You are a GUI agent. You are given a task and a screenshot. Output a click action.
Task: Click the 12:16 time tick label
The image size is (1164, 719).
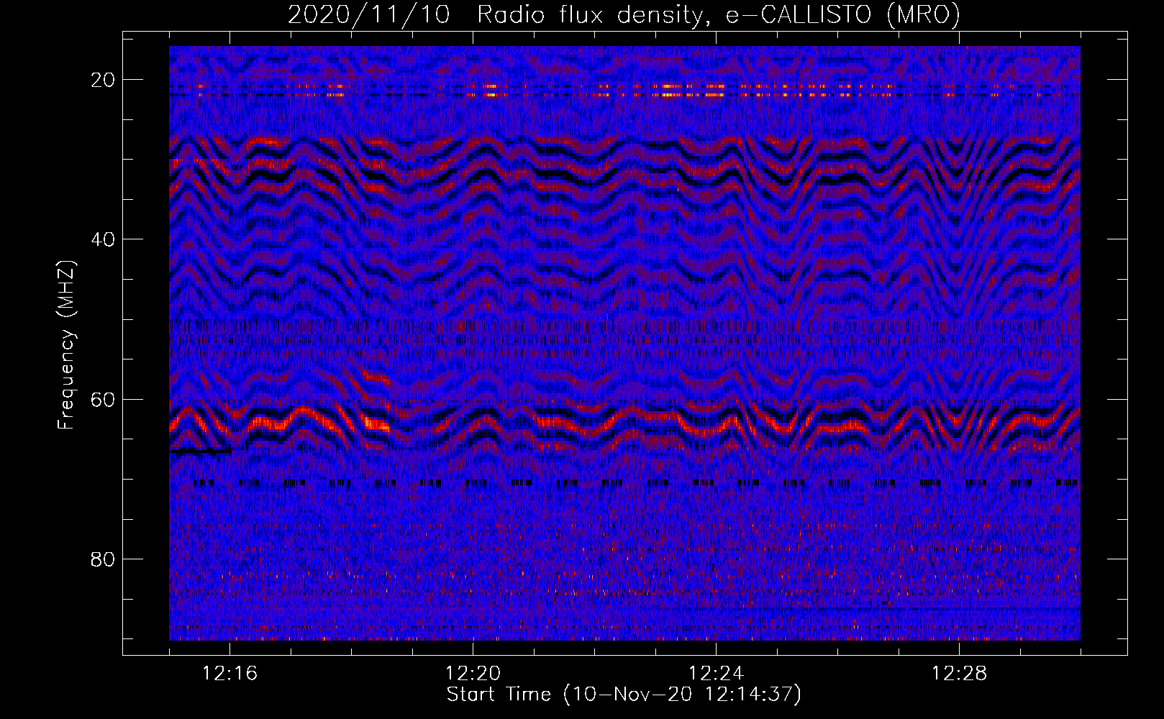tap(230, 674)
